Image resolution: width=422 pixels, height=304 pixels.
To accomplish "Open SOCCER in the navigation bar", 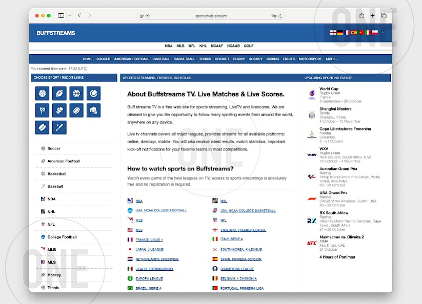I will [x=104, y=59].
